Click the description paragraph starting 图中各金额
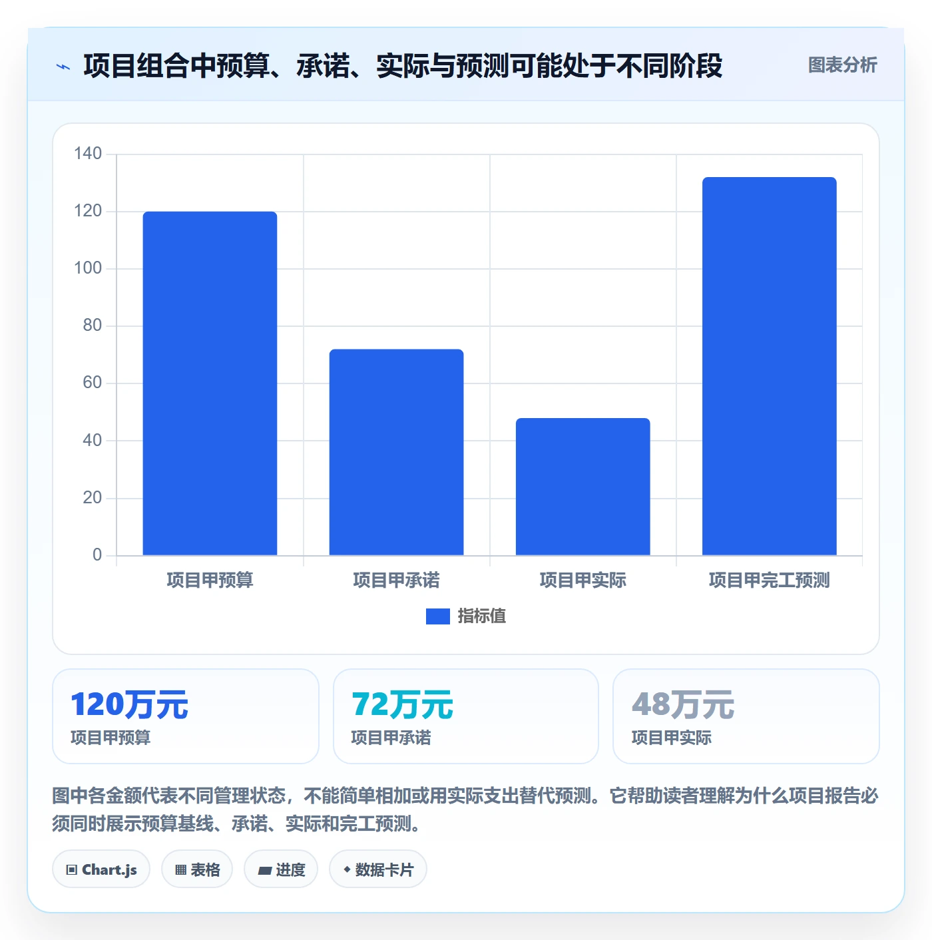 click(x=465, y=810)
